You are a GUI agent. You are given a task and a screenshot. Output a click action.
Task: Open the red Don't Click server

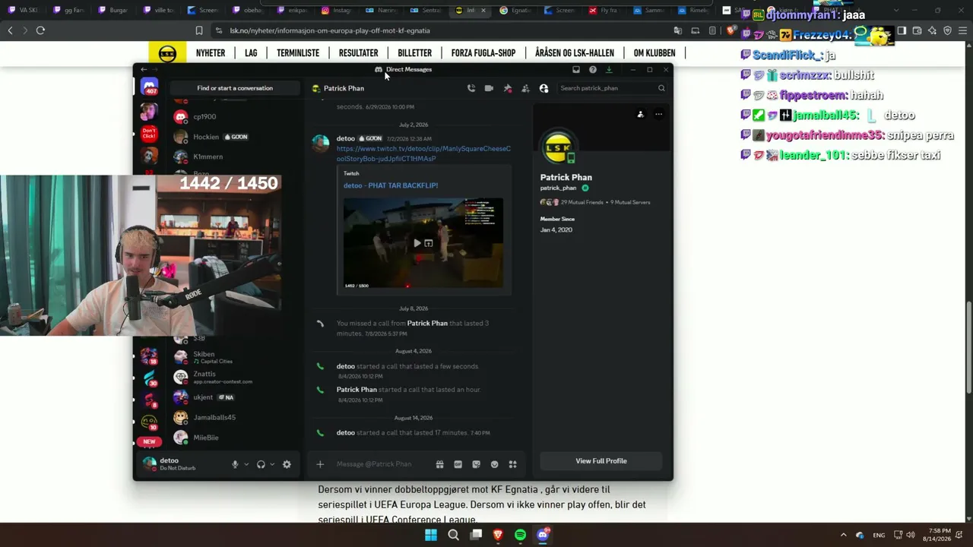coord(149,134)
